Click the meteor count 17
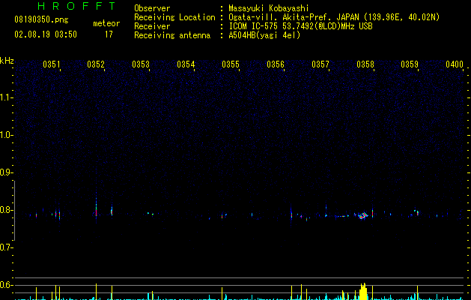This screenshot has height=300, width=471. (x=109, y=34)
